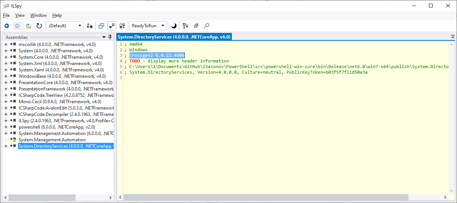Select ILSpy (2.4.0.1963) assembly row
457x203 pixels.
(66, 121)
